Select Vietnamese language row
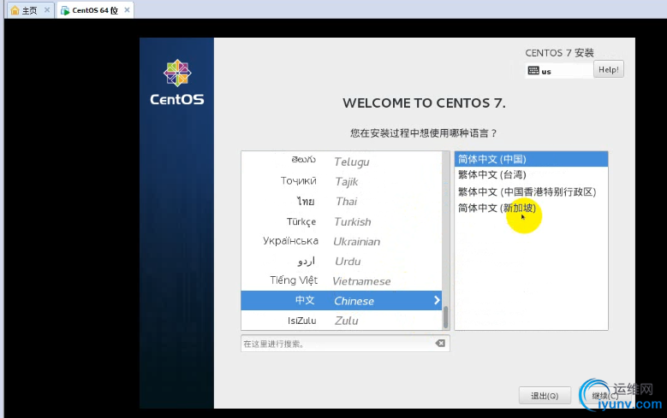 click(342, 280)
